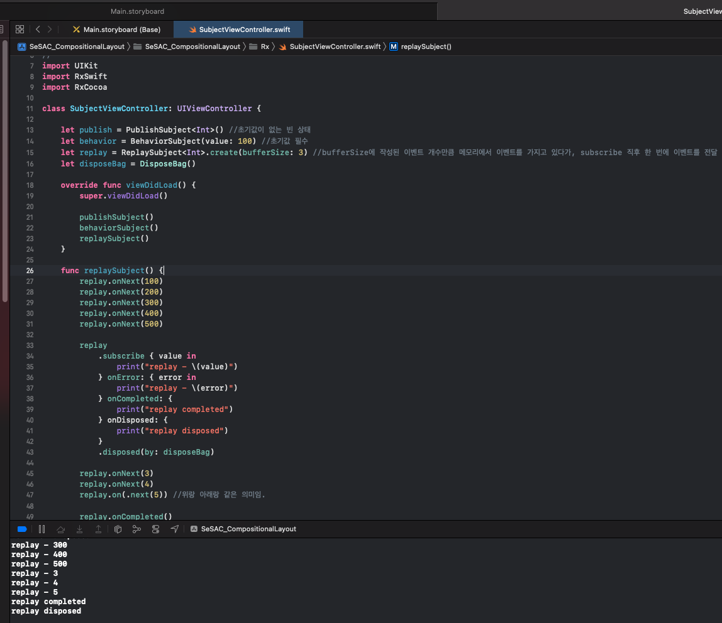
Task: Click replay.onNext(500) in the code
Action: [121, 324]
